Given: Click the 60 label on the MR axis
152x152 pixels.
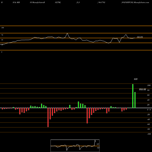Looking at the screenshot, I should pyautogui.click(x=148, y=95).
